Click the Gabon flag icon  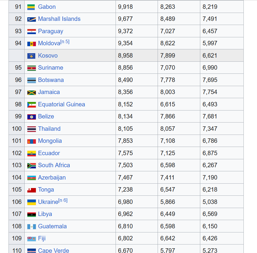(x=31, y=7)
